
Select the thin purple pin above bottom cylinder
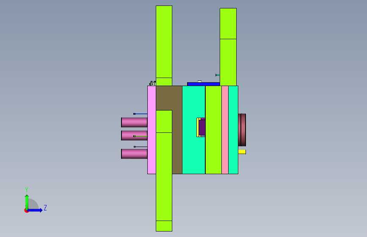(141, 147)
